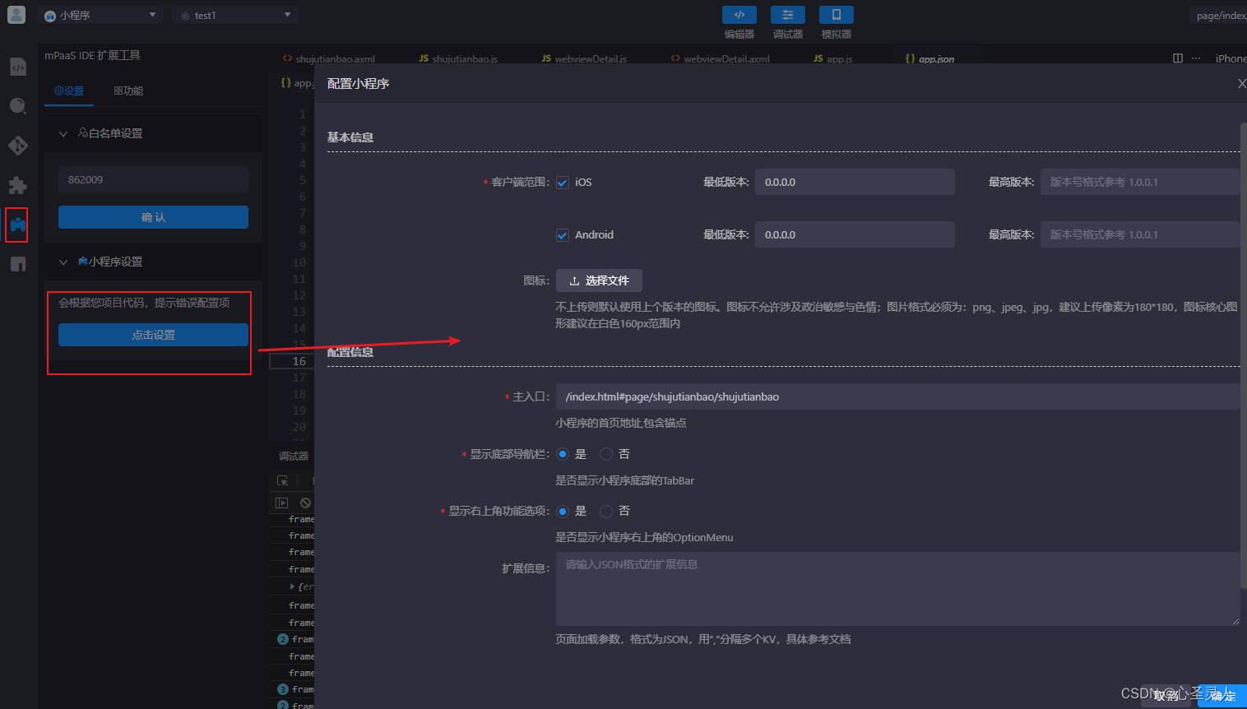This screenshot has width=1247, height=709.
Task: Focus the Android 最低版本 field
Action: pyautogui.click(x=855, y=234)
